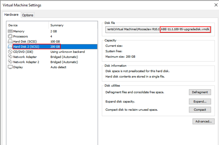Click the 'Current size:' label
Screen dimensions: 219x145
114,46
